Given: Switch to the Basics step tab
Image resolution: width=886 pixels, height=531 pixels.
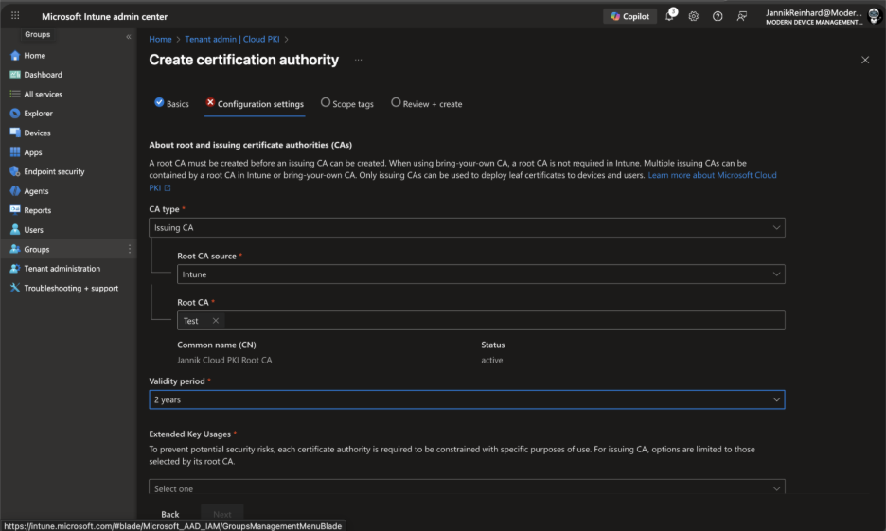Looking at the screenshot, I should click(171, 104).
